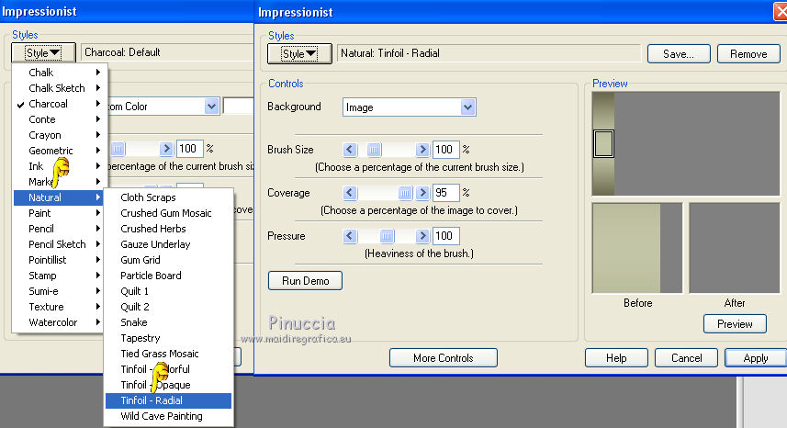Click the Run Demo button

tap(305, 280)
